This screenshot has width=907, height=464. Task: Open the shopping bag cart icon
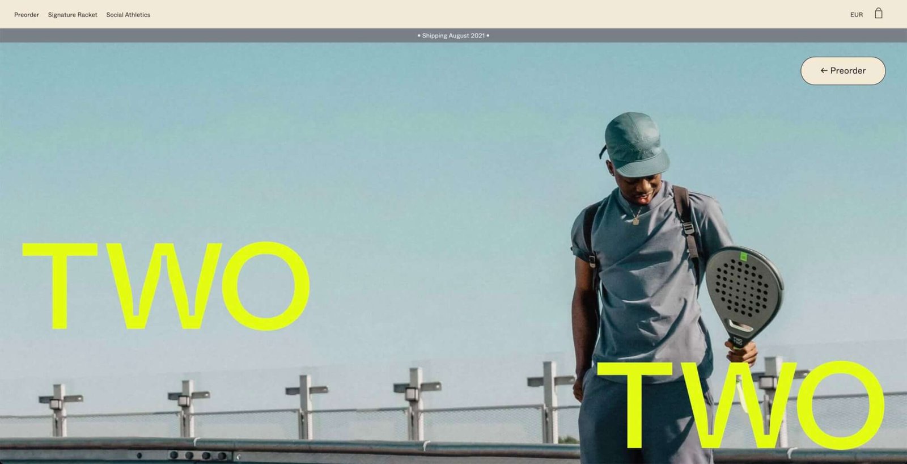(x=878, y=13)
